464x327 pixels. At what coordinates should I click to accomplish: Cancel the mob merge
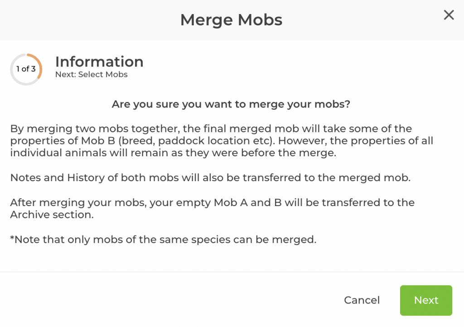[x=362, y=300]
